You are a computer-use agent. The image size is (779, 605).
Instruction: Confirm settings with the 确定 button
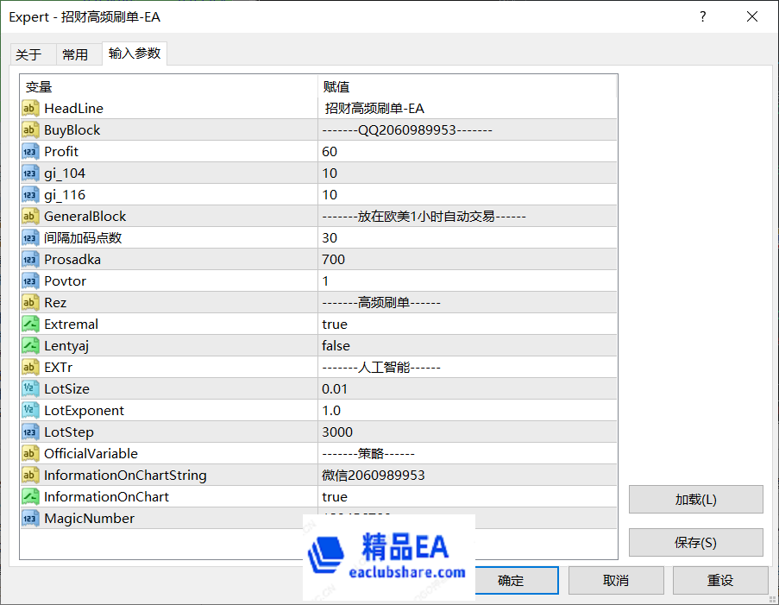click(x=511, y=581)
